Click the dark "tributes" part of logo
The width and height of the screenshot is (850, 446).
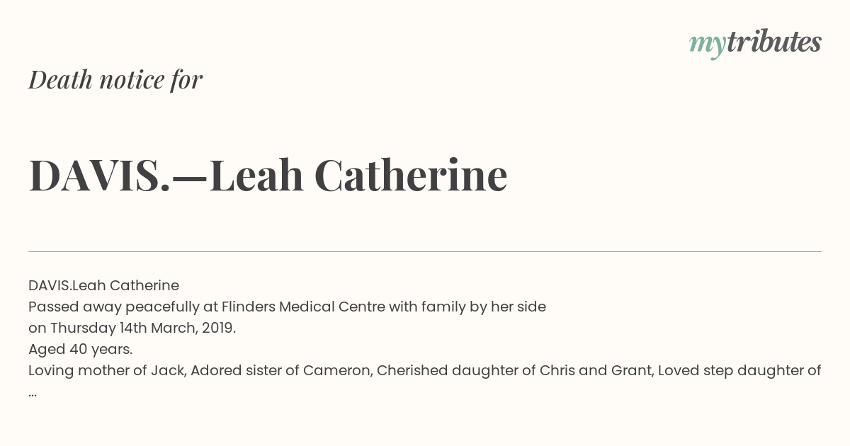[x=773, y=42]
